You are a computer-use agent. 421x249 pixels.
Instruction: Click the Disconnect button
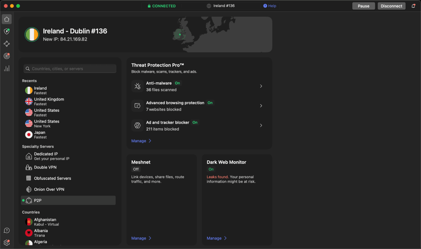(391, 6)
